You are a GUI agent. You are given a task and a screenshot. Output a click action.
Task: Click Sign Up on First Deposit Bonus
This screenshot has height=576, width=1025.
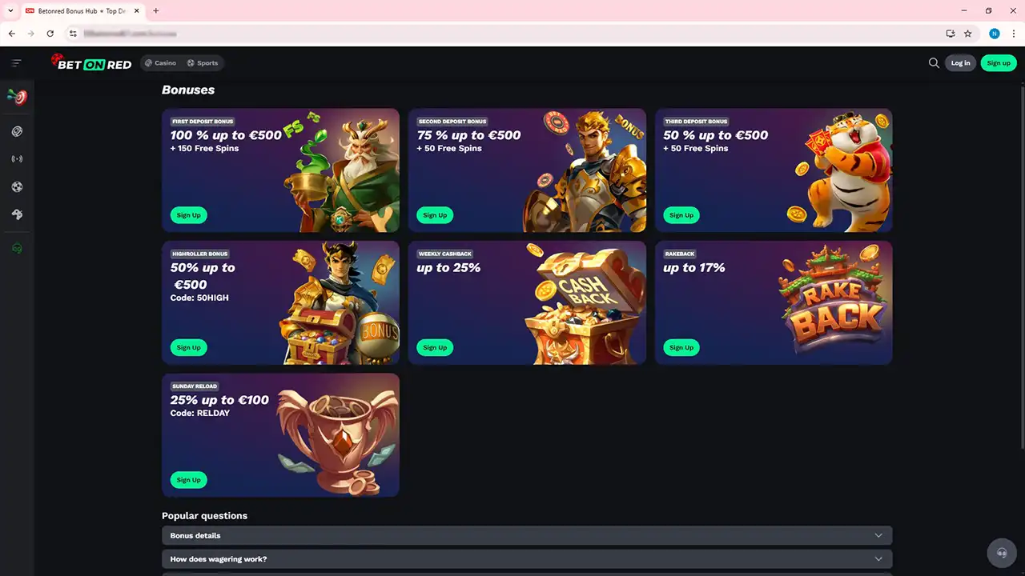tap(189, 215)
